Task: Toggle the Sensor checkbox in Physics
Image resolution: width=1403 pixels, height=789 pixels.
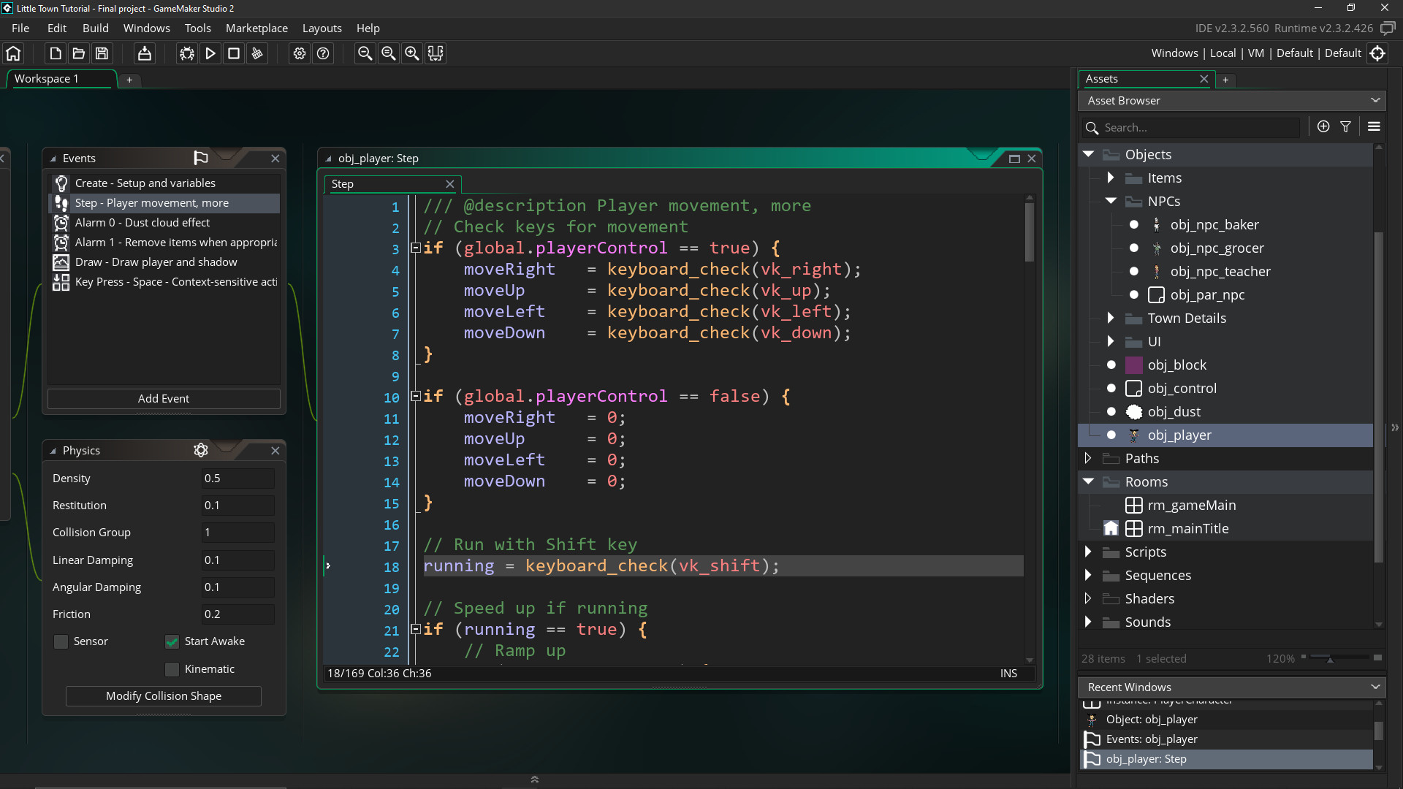Action: click(x=61, y=641)
